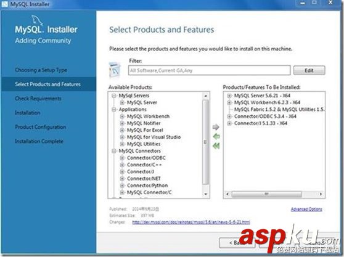Select Connector/ODBC 5.3.4 - X64 label
Image resolution: width=344 pixels, height=257 pixels.
(x=265, y=116)
